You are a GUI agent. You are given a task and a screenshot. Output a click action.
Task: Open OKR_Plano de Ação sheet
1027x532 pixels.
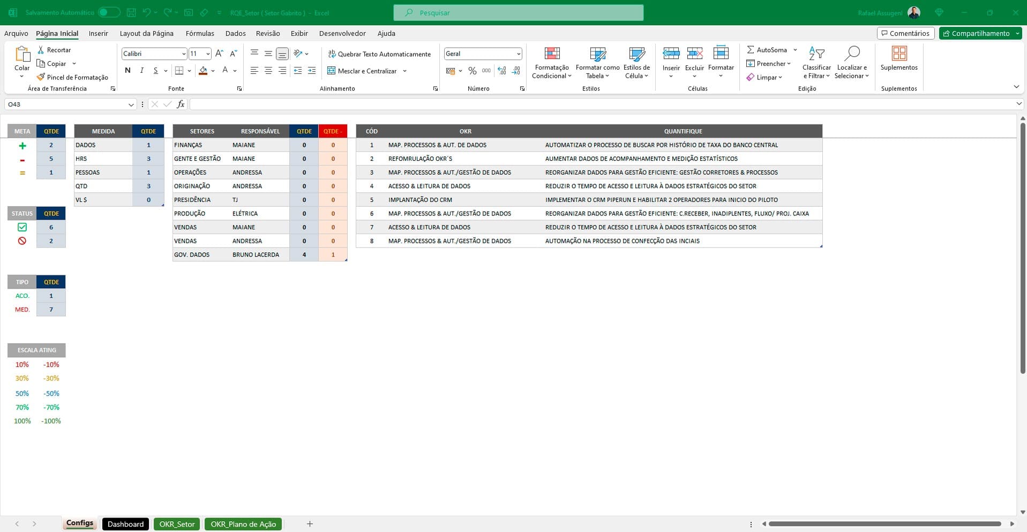point(243,524)
